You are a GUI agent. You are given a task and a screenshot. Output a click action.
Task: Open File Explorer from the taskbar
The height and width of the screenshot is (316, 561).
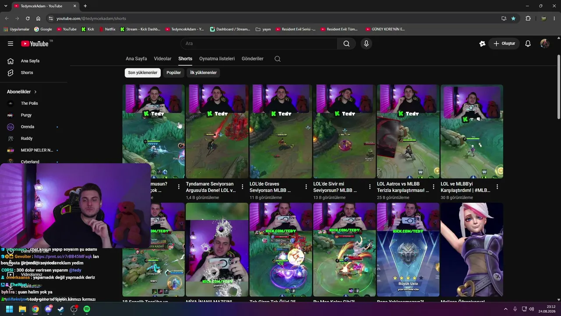point(22,309)
